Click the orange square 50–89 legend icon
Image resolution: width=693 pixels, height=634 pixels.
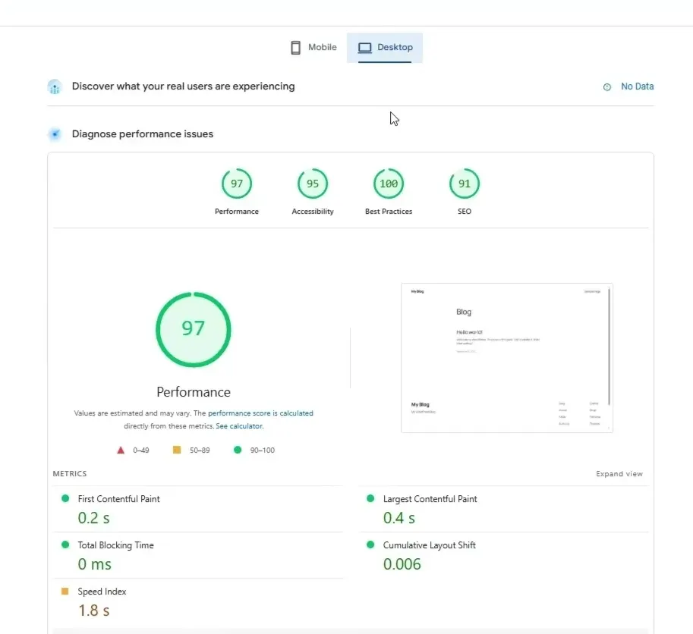[177, 450]
